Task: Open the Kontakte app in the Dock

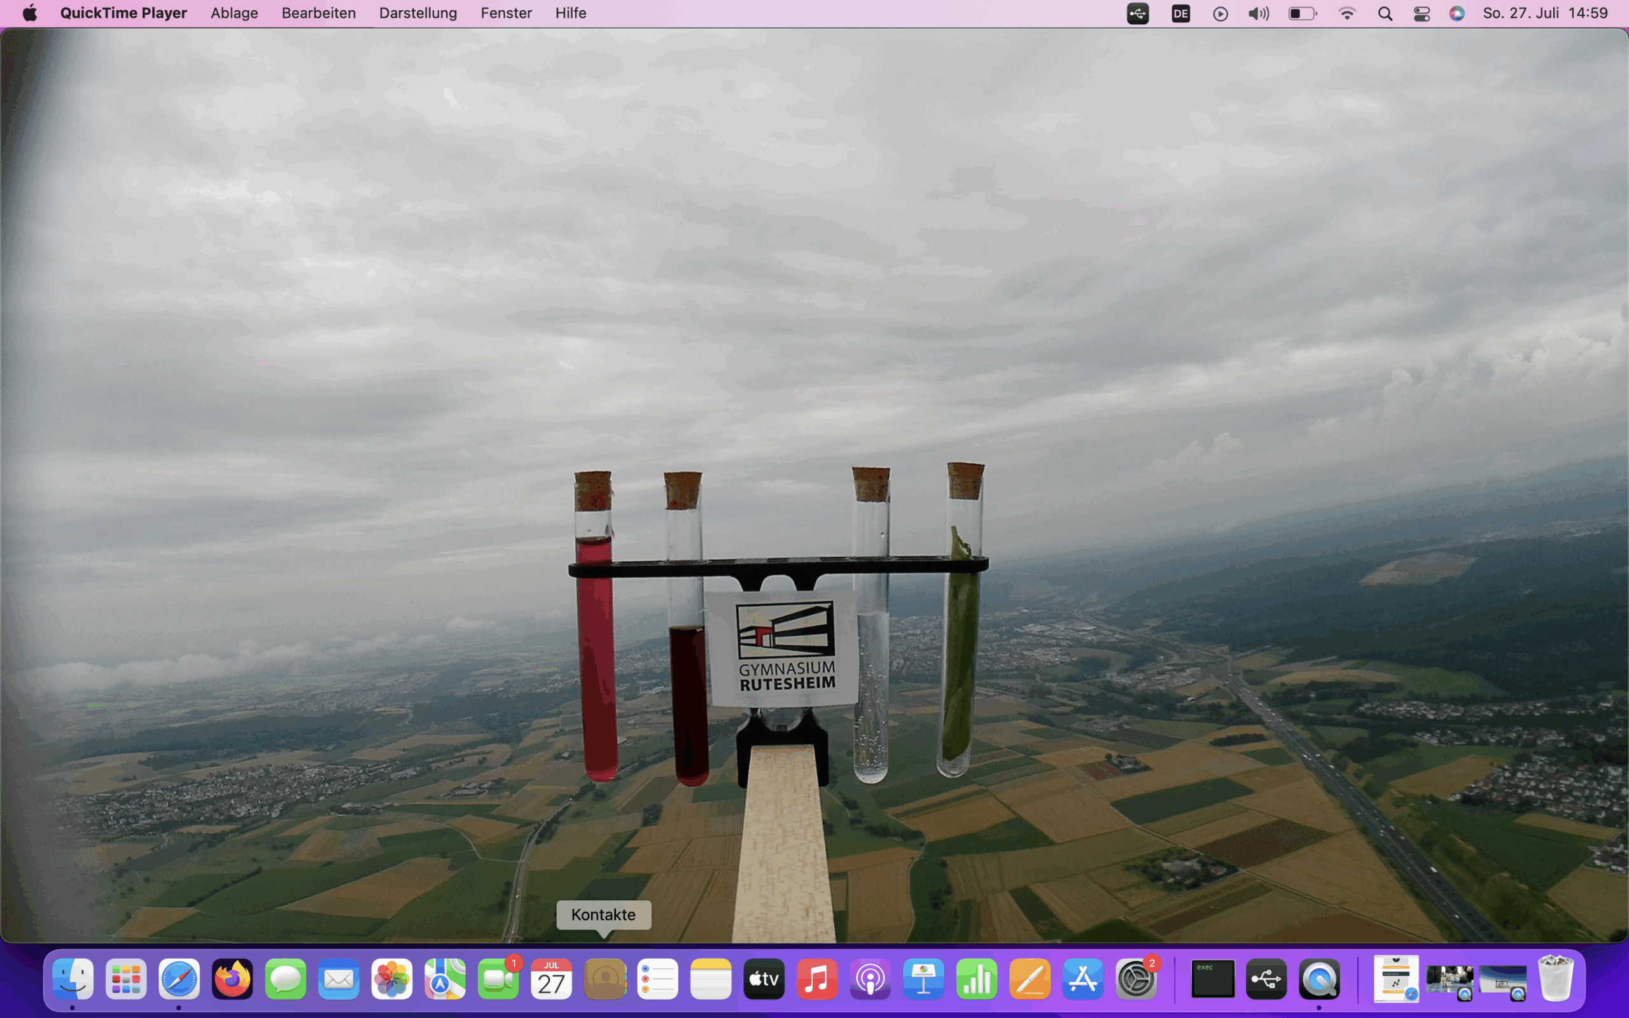Action: coord(605,979)
